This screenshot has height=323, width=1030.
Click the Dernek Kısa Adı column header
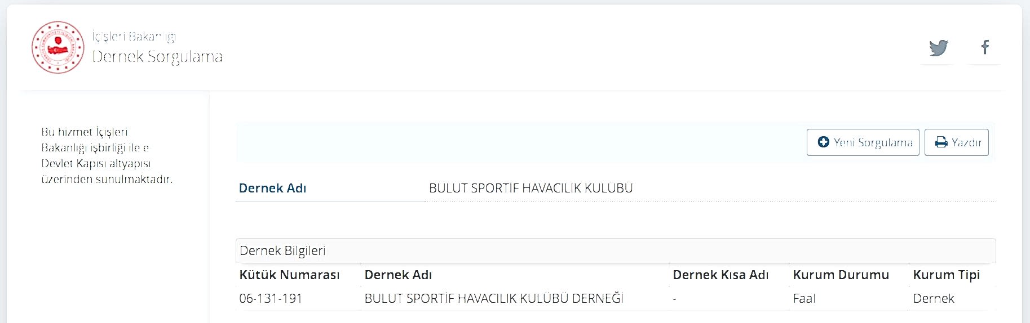pyautogui.click(x=721, y=275)
